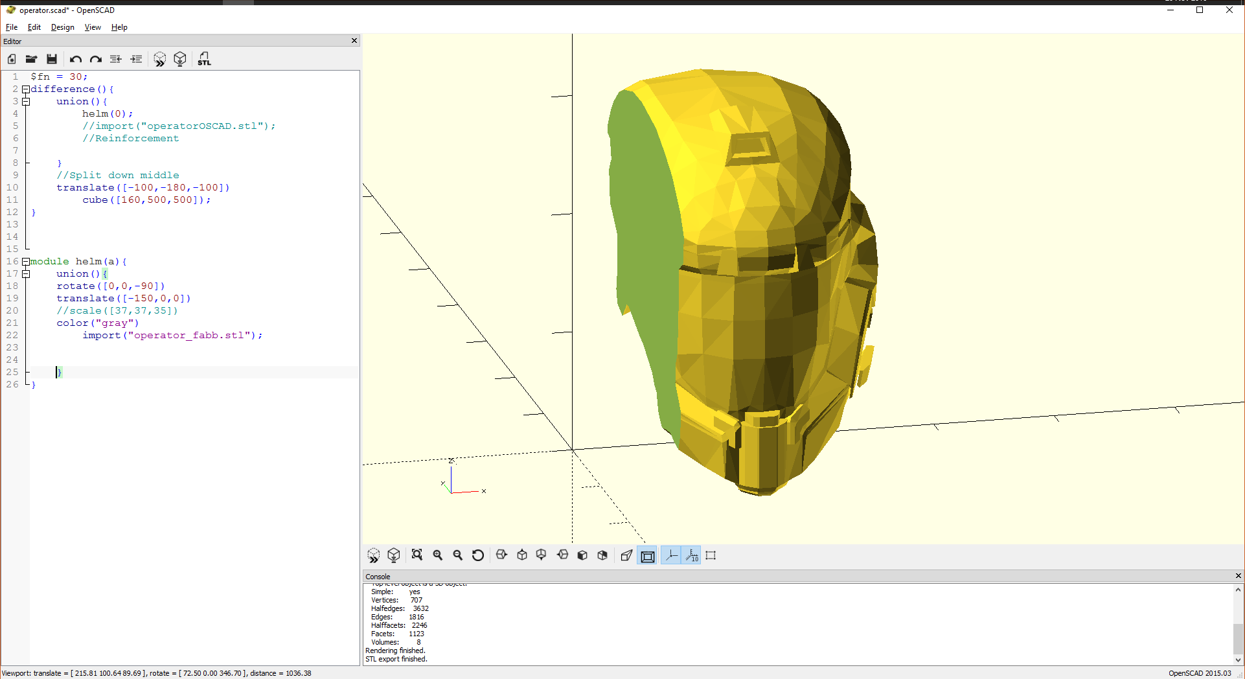Viewport: 1245px width, 679px height.
Task: Click the 'translate([-150,0,0])' line
Action: (124, 298)
